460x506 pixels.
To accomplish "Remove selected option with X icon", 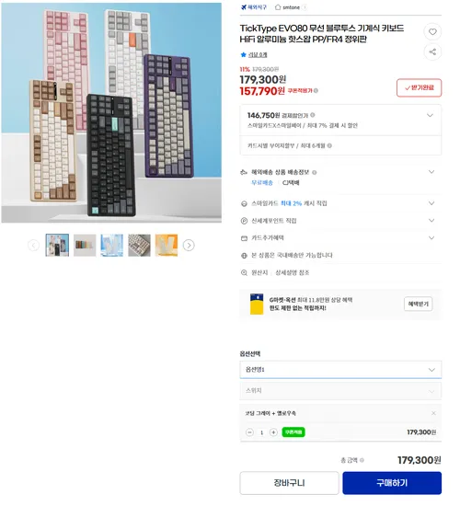I will pyautogui.click(x=433, y=413).
